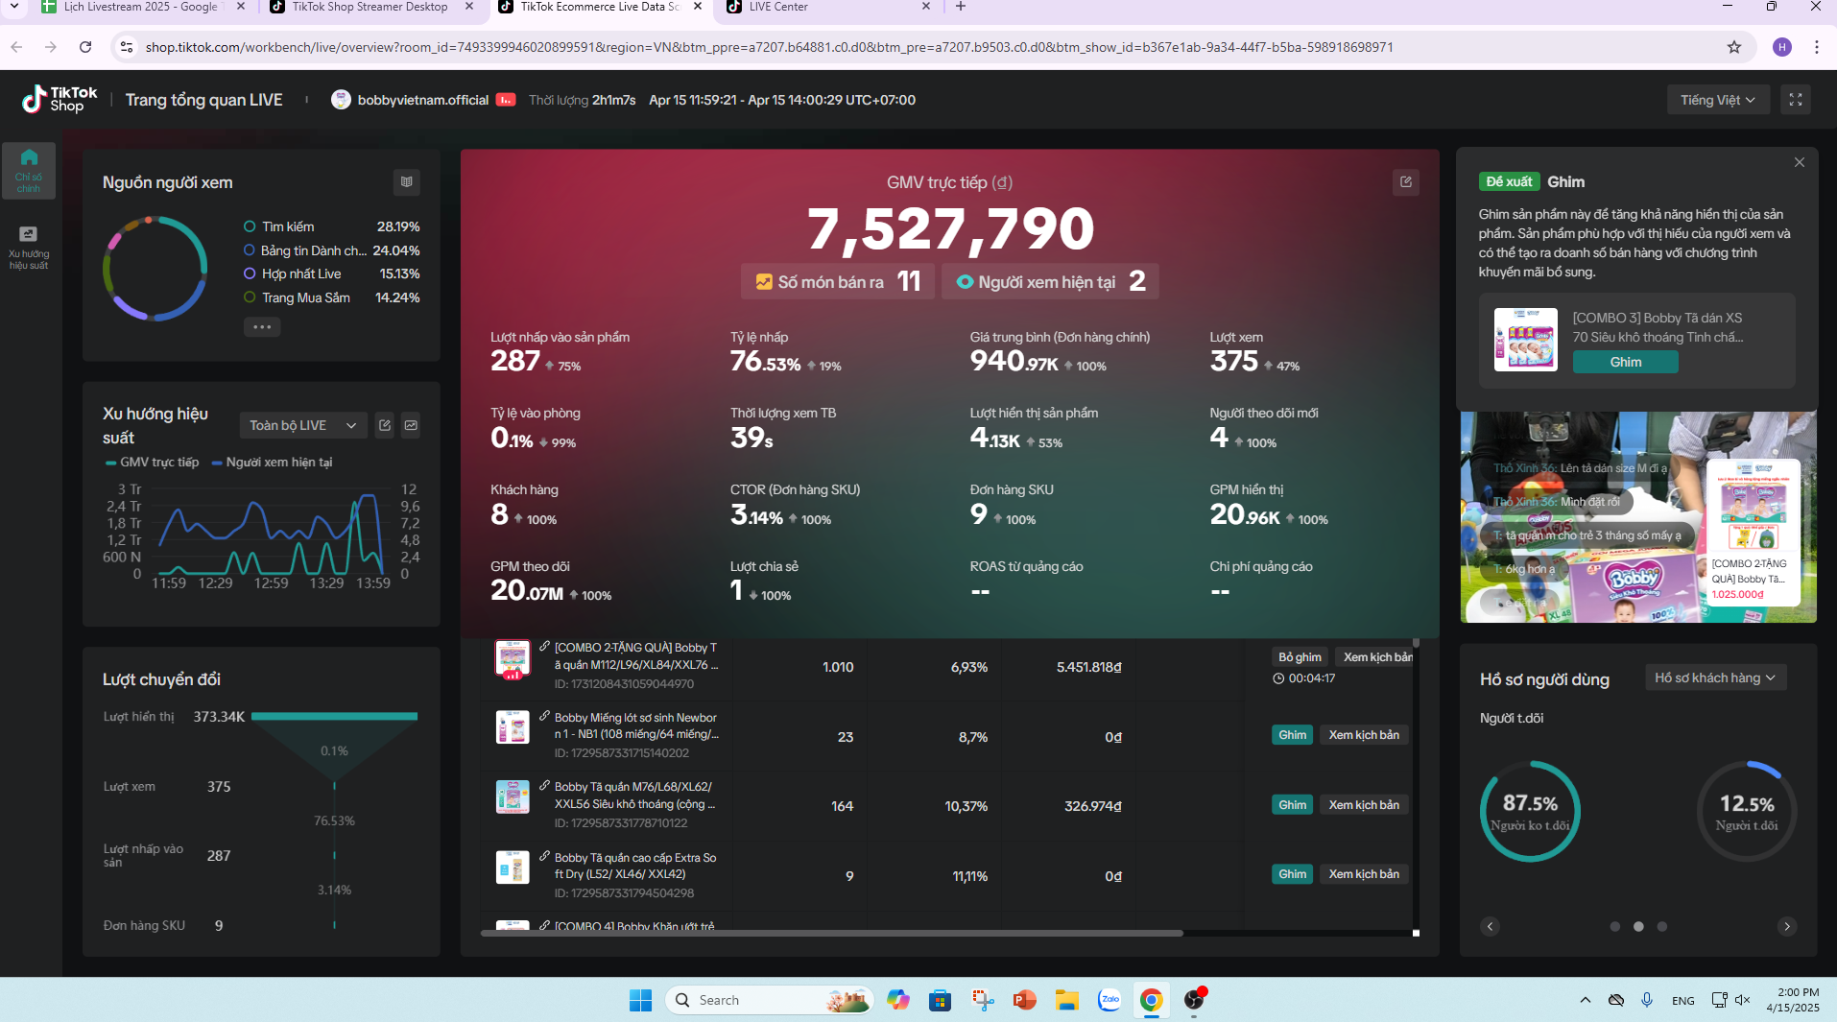Viewport: 1837px width, 1022px height.
Task: Open the livestream video preview
Action: point(1637,517)
